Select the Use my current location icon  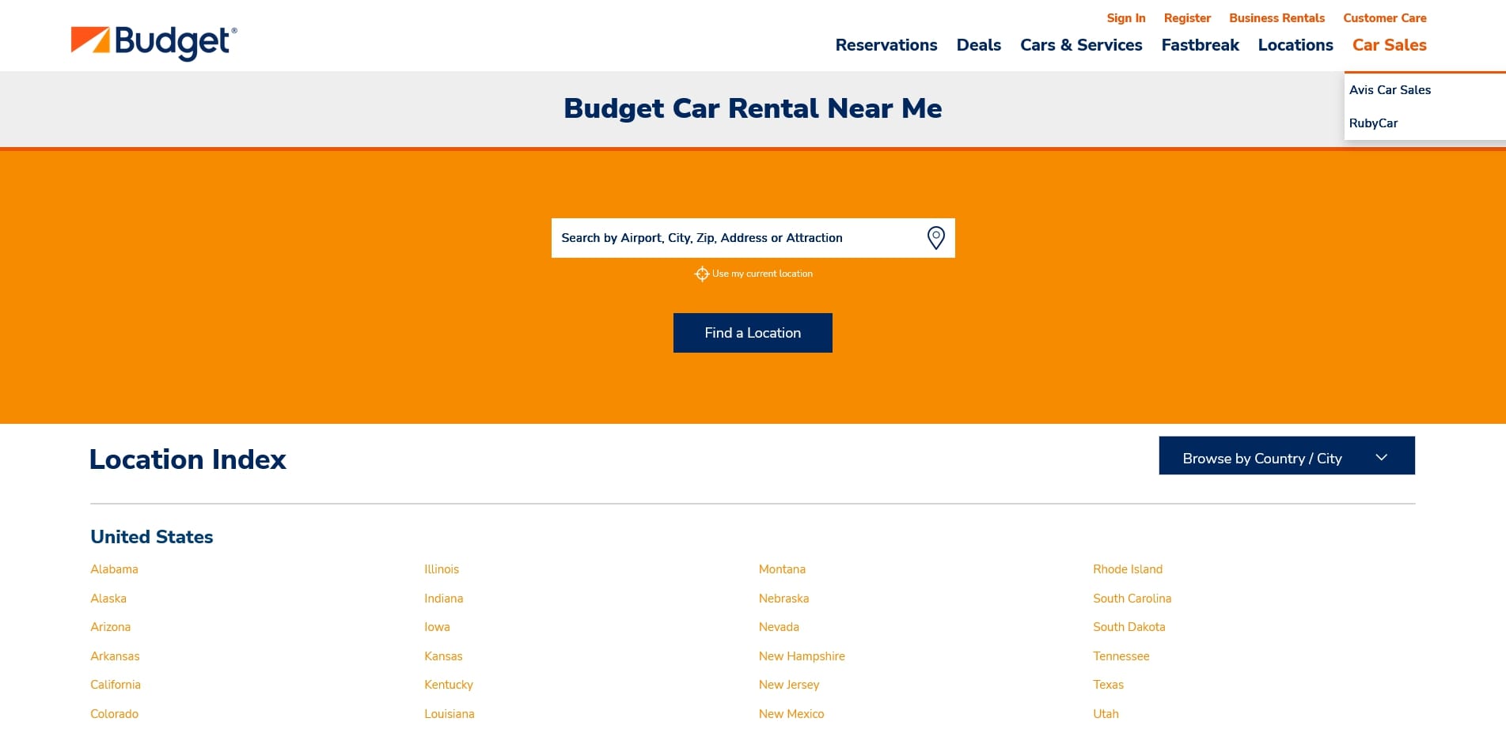(703, 274)
